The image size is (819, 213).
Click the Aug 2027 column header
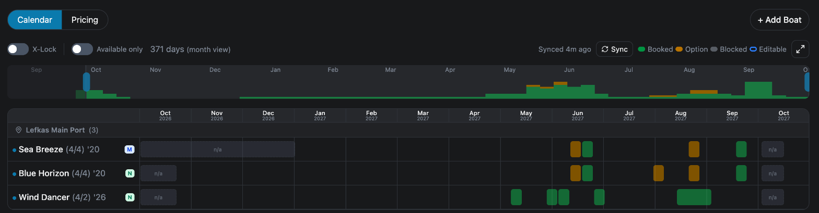[x=681, y=116]
